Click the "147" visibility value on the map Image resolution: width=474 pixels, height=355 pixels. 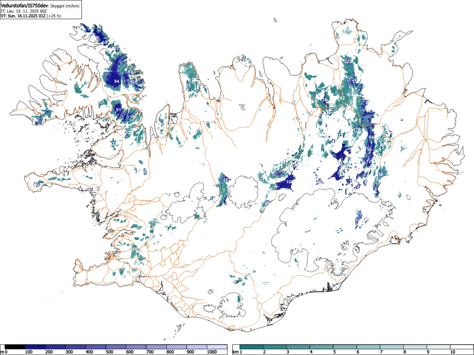click(x=370, y=112)
